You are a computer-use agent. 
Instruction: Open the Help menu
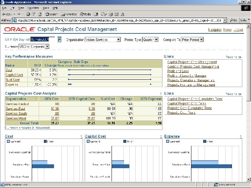pos(55,8)
